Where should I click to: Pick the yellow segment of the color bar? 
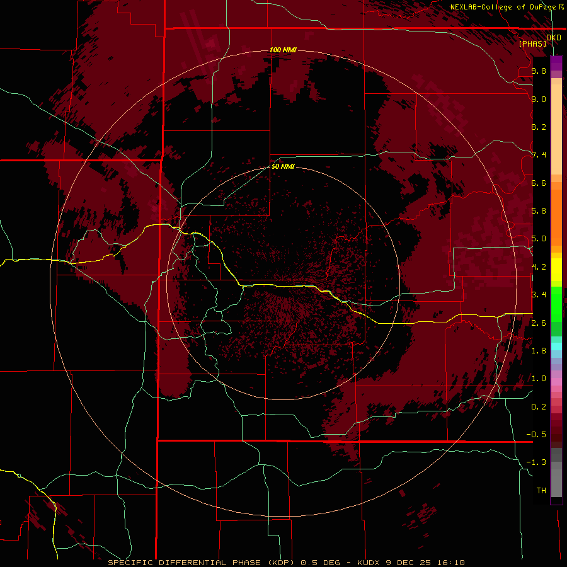tap(556, 270)
